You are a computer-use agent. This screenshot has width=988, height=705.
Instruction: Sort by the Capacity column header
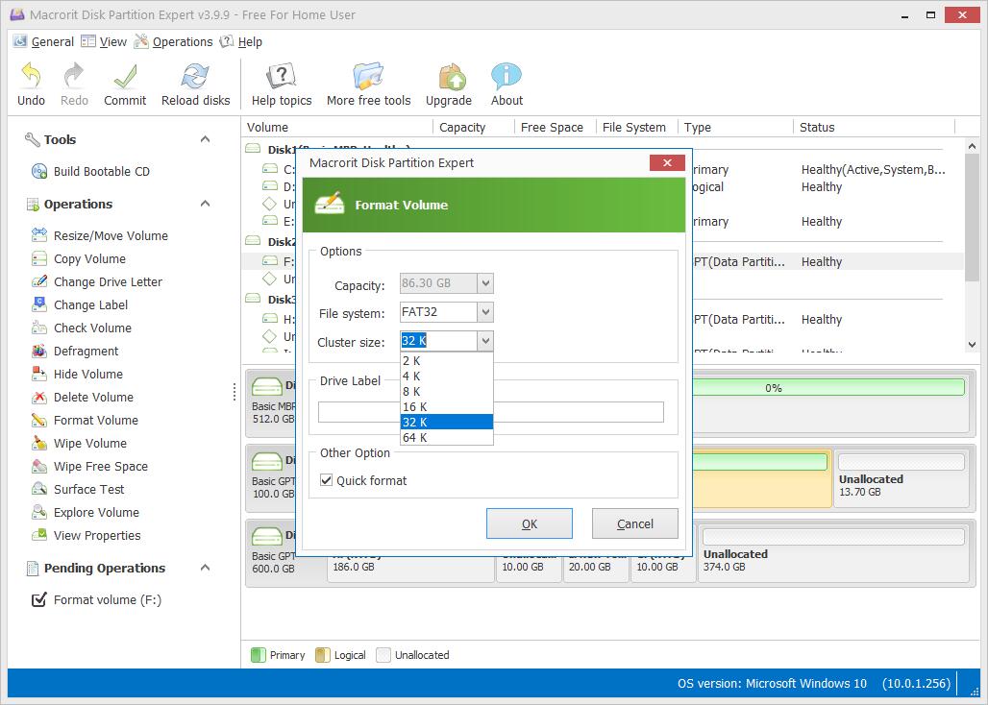click(x=474, y=127)
